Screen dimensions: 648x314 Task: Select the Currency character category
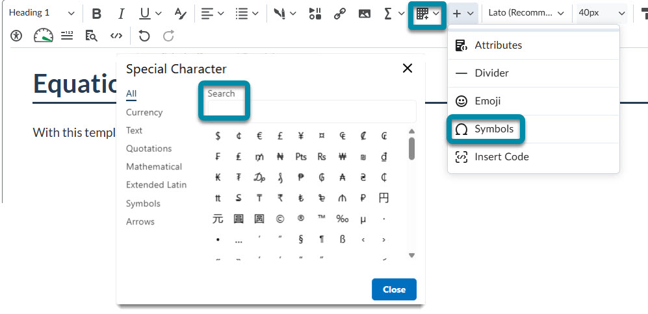point(144,112)
